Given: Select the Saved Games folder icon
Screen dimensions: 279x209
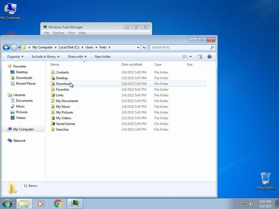Looking at the screenshot, I should click(x=53, y=124).
